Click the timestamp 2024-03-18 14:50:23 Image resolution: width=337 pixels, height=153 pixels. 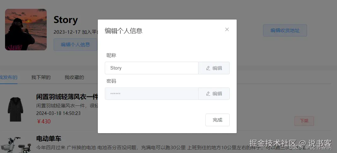click(58, 113)
